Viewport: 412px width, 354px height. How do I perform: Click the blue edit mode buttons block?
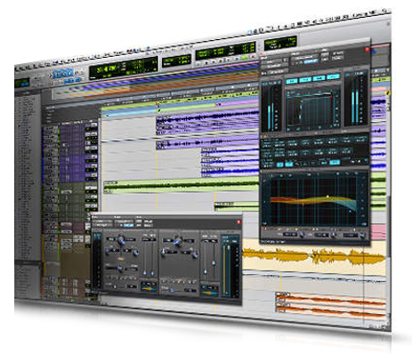coord(63,73)
